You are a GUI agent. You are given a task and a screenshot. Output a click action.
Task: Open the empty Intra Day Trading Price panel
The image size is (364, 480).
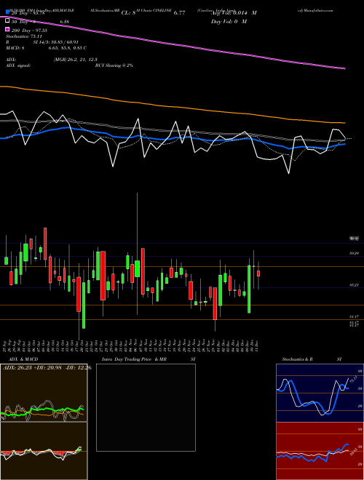click(146, 407)
